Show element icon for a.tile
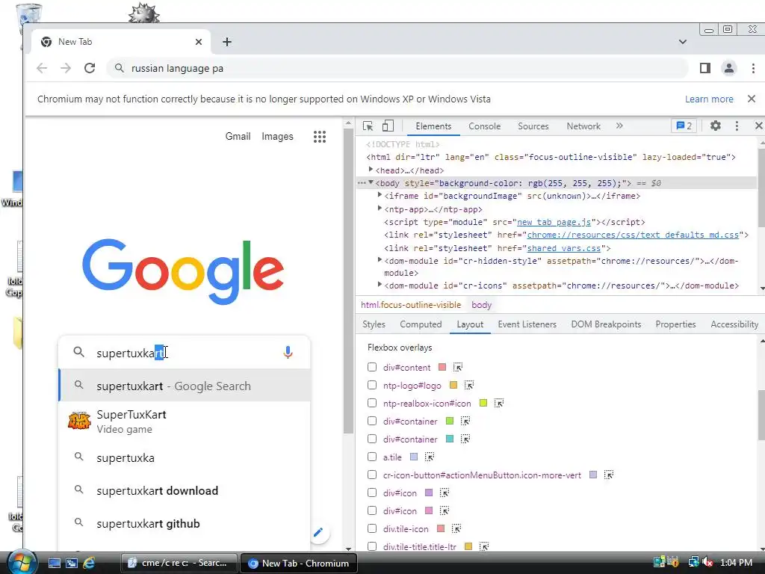This screenshot has height=574, width=765. coord(430,457)
